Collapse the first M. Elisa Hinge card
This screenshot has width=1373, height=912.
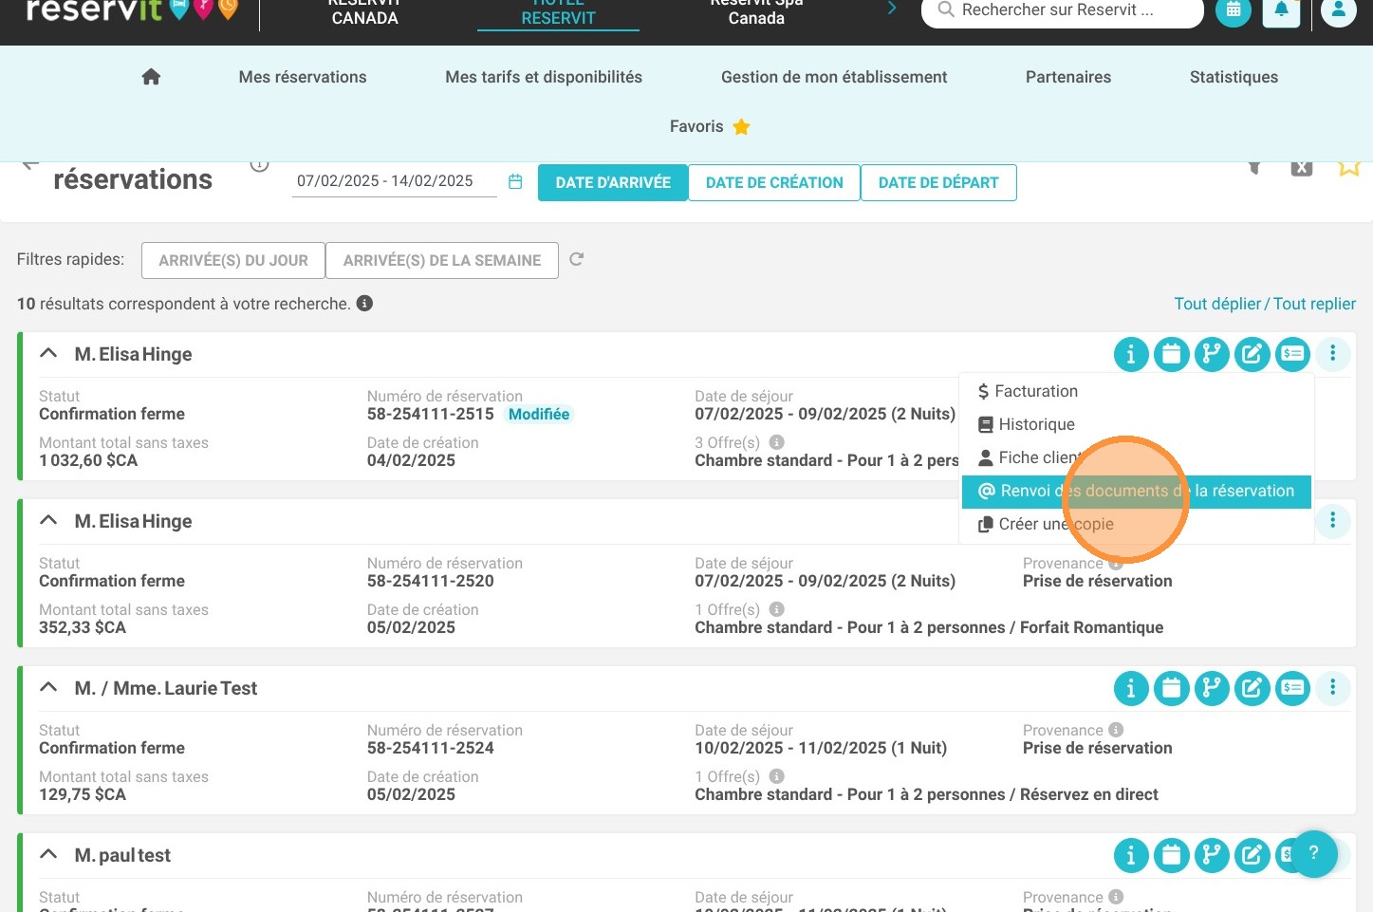48,353
